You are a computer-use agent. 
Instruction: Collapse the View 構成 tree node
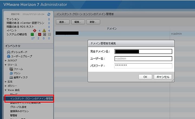pyautogui.click(x=6, y=90)
